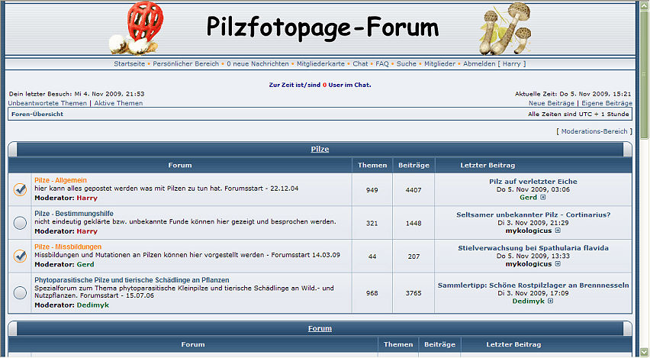This screenshot has height=358, width=650.
Task: Show Unbeantwortete Themen
Action: point(47,103)
